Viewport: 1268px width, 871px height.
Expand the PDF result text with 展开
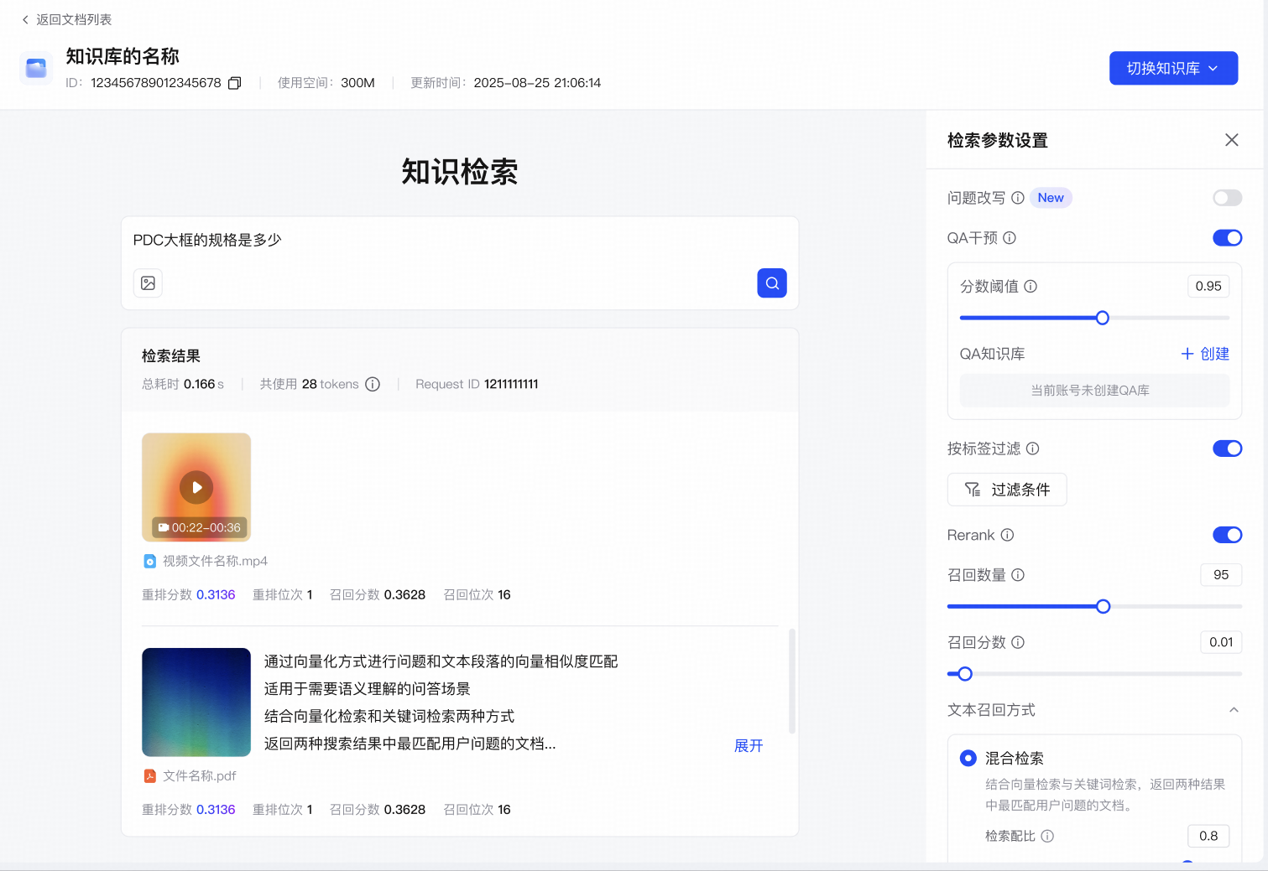pos(748,745)
